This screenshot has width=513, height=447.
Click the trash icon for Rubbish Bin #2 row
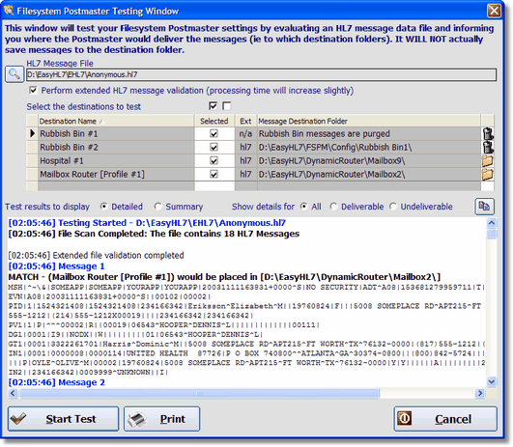[488, 147]
